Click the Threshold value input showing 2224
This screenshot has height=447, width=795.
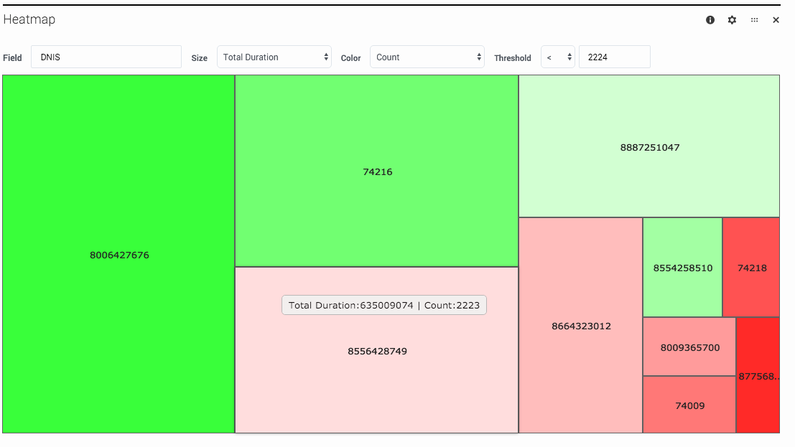tap(614, 57)
